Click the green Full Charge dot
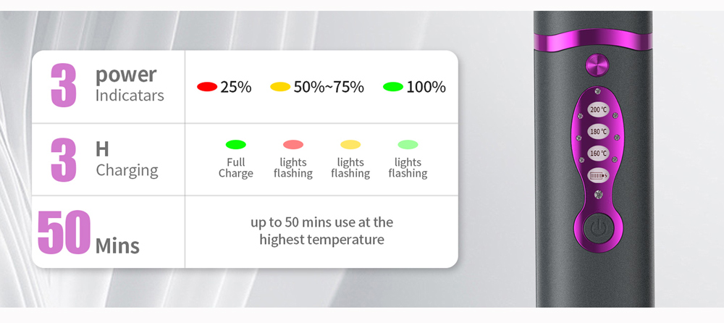Image resolution: width=724 pixels, height=323 pixels. pos(236,145)
